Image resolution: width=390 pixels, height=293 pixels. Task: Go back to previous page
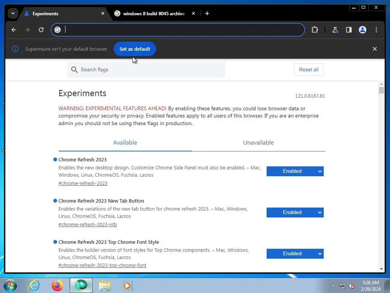[x=14, y=30]
